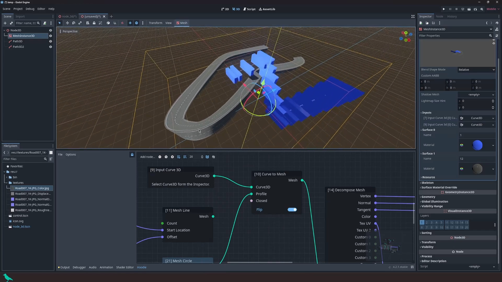
Task: Switch to the Script workspace
Action: pyautogui.click(x=249, y=9)
